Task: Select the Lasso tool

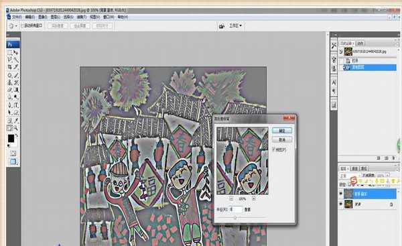Action: pyautogui.click(x=10, y=60)
